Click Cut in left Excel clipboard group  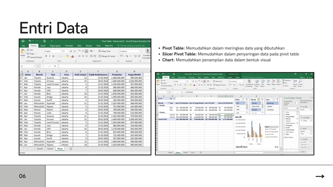point(30,50)
